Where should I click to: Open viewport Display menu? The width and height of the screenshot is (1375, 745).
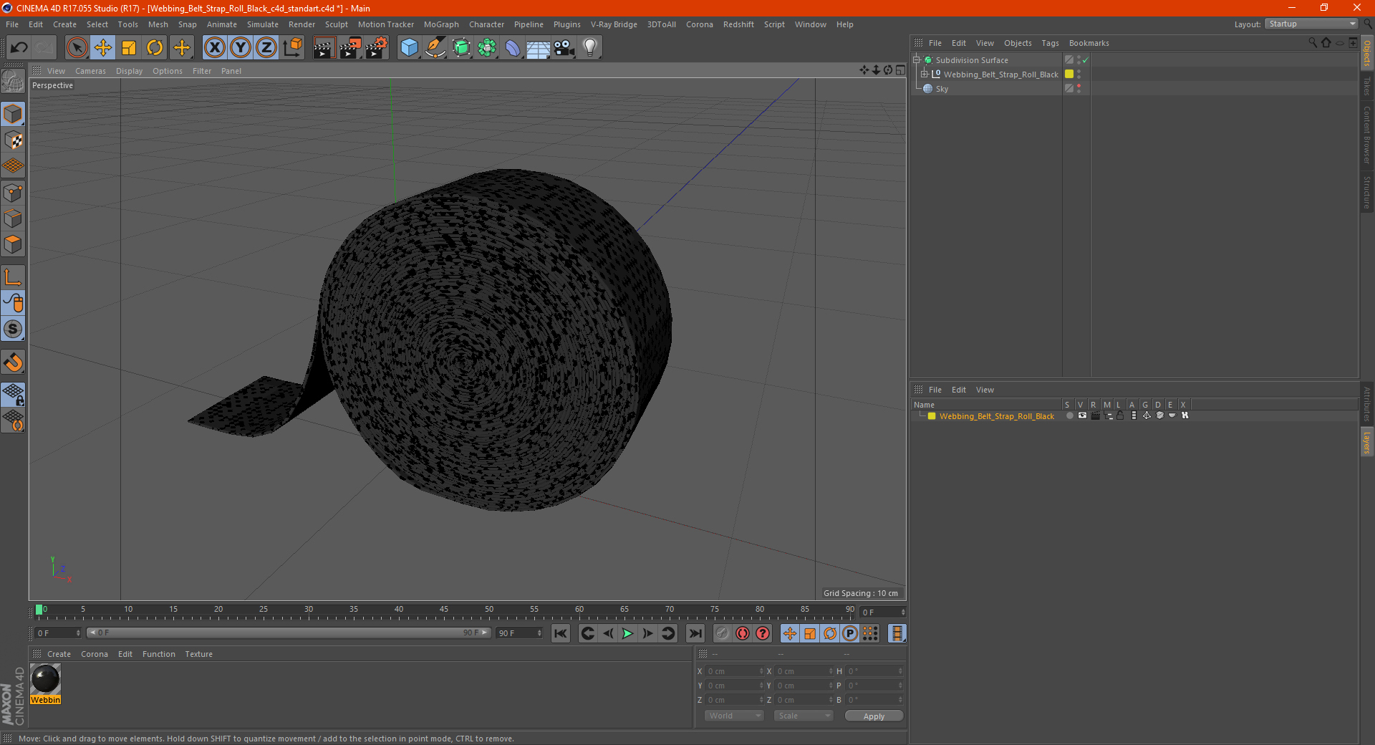[129, 71]
